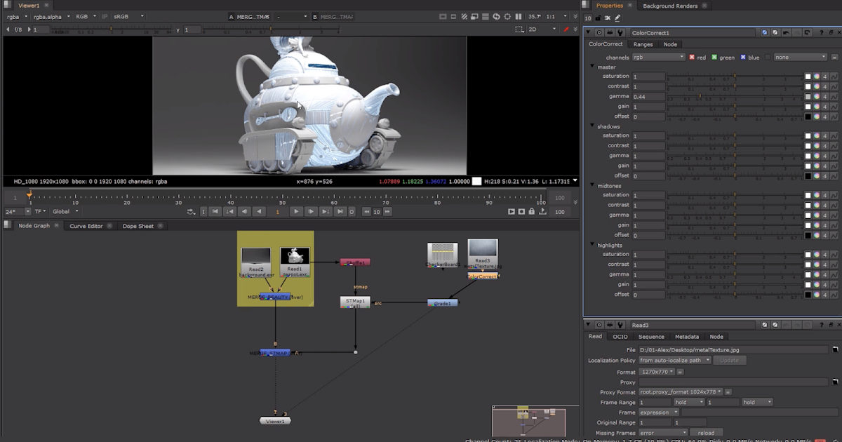Select the STMap1 node in the node graph

(x=355, y=302)
